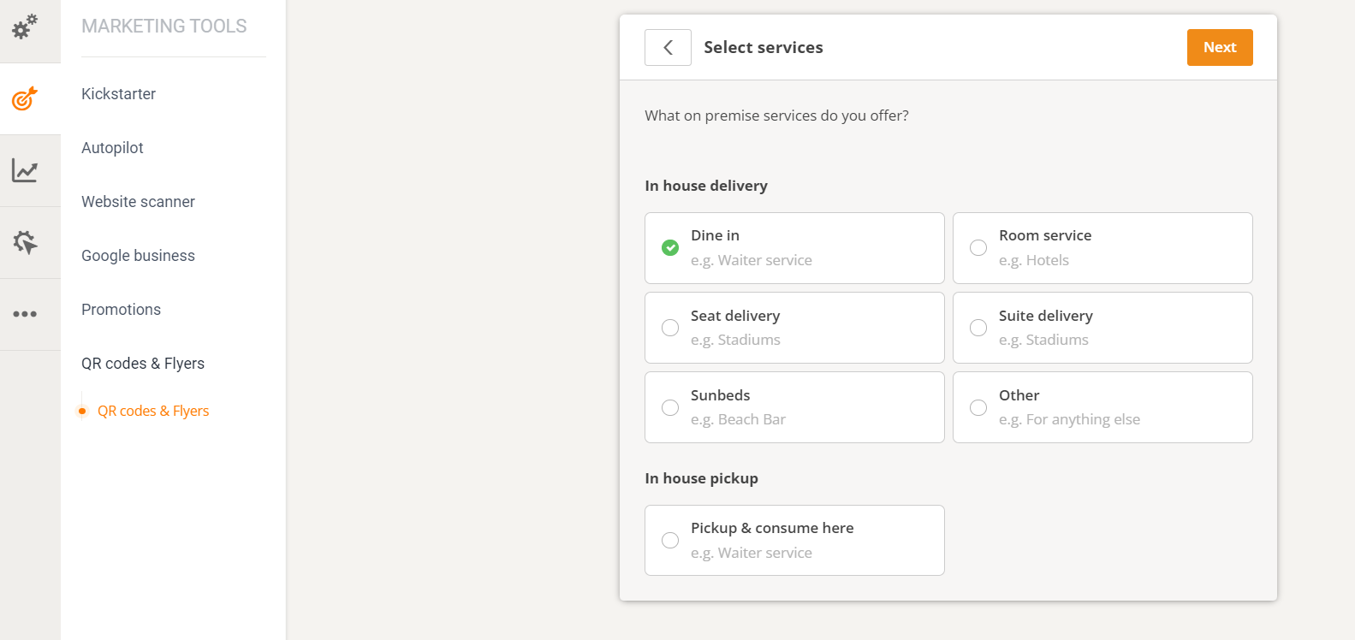Open Kickstarter in marketing tools menu
Screen dimensions: 1355x640
[x=119, y=94]
